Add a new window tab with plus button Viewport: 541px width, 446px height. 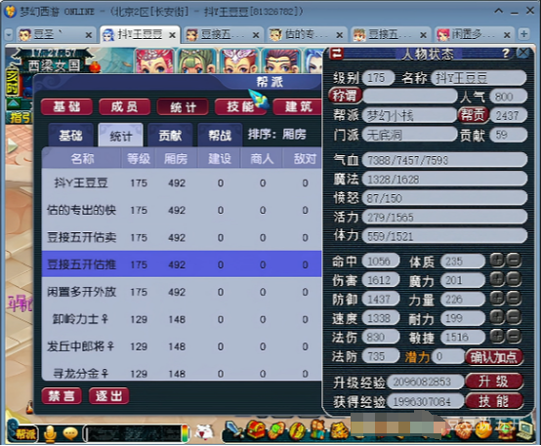click(524, 34)
